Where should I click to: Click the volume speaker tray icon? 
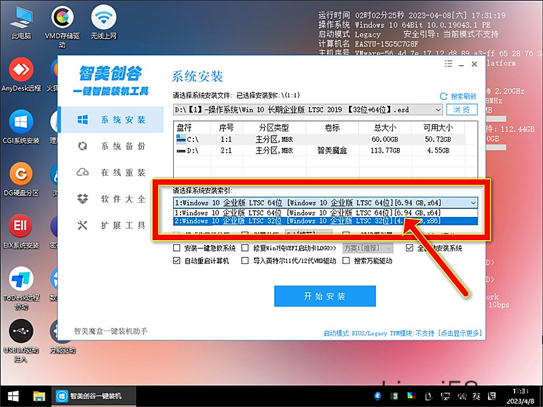pos(462,395)
